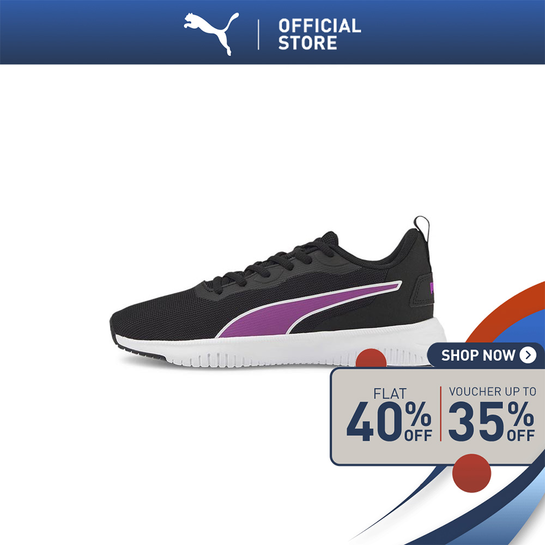This screenshot has height=545, width=545.
Task: Select the OFFICIAL STORE text
Action: [x=319, y=34]
